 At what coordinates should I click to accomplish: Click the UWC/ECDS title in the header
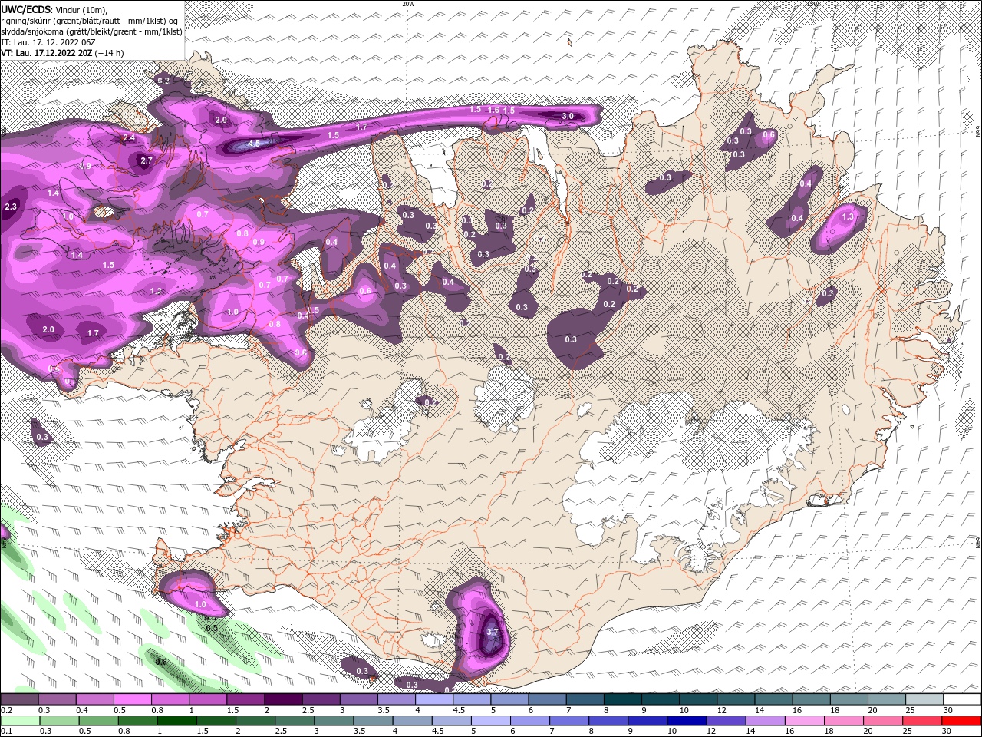26,9
